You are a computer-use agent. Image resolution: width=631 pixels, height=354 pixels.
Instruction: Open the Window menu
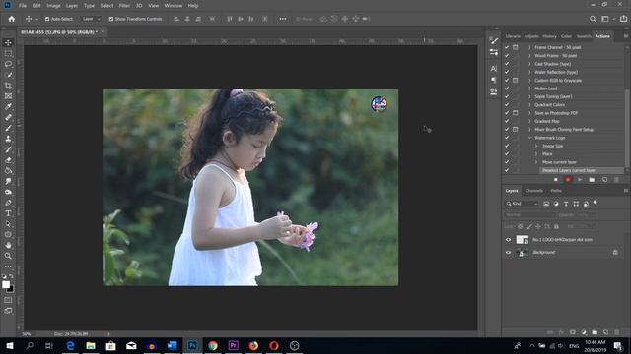point(174,6)
